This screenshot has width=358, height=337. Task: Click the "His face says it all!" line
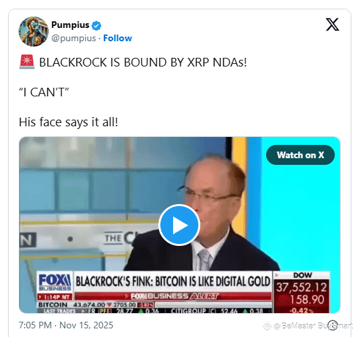(x=69, y=122)
